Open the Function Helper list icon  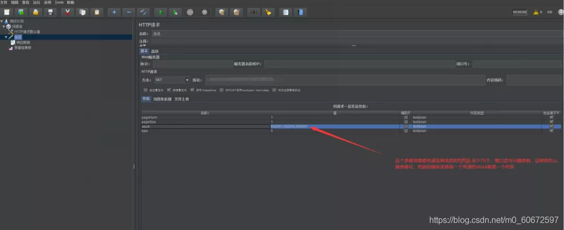point(286,12)
